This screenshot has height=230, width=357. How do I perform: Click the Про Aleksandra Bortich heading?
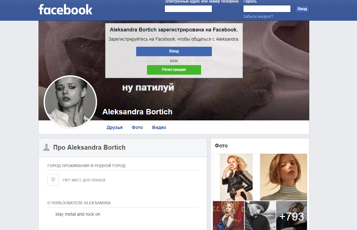tap(89, 147)
